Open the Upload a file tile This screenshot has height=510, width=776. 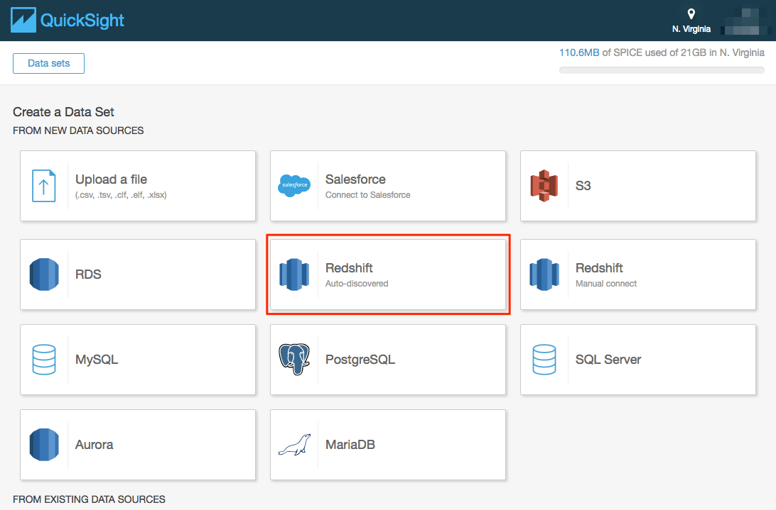137,186
